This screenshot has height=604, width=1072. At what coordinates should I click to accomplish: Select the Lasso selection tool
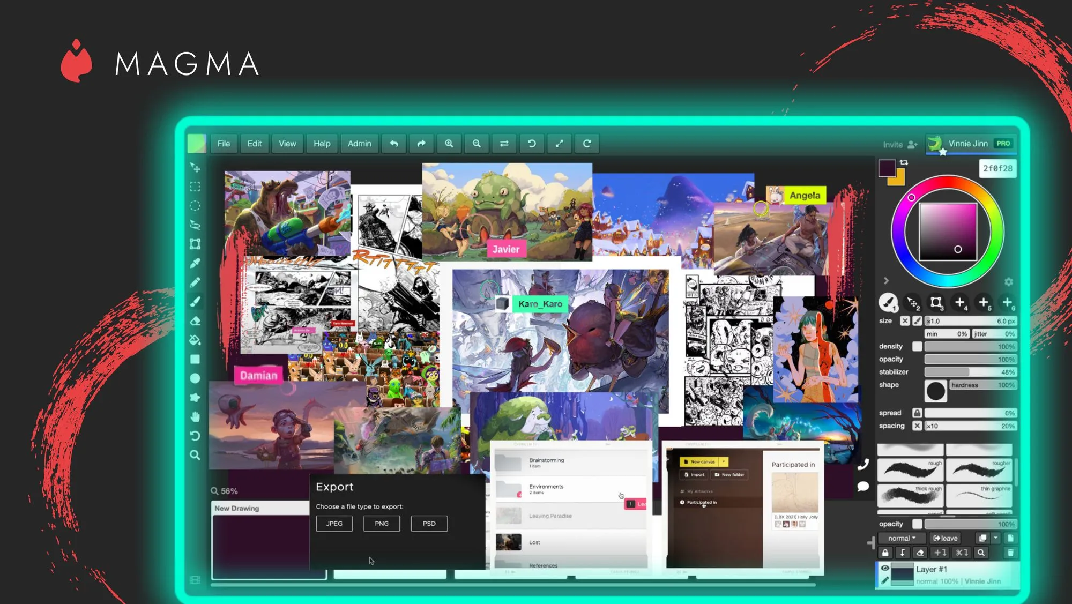(x=195, y=225)
